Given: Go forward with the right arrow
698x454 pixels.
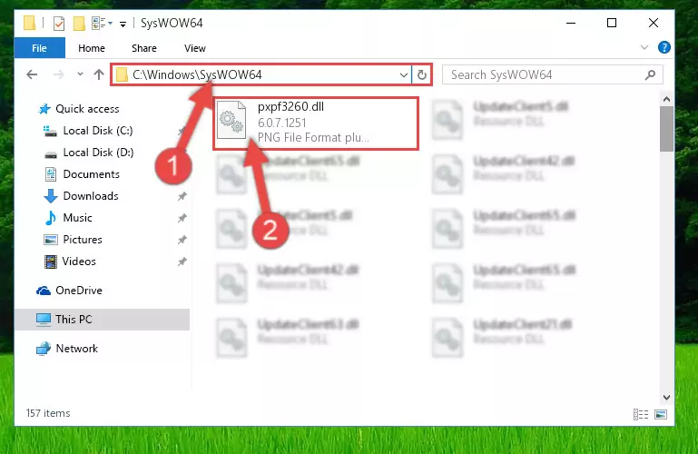Looking at the screenshot, I should [58, 74].
